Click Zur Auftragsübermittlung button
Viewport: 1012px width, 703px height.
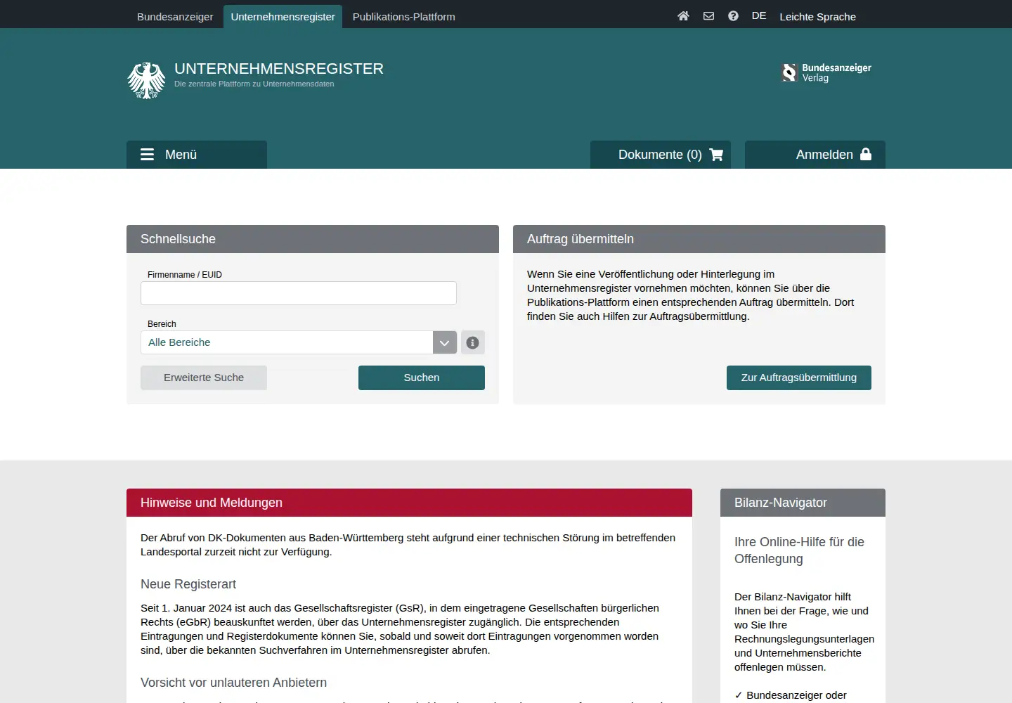pyautogui.click(x=799, y=378)
